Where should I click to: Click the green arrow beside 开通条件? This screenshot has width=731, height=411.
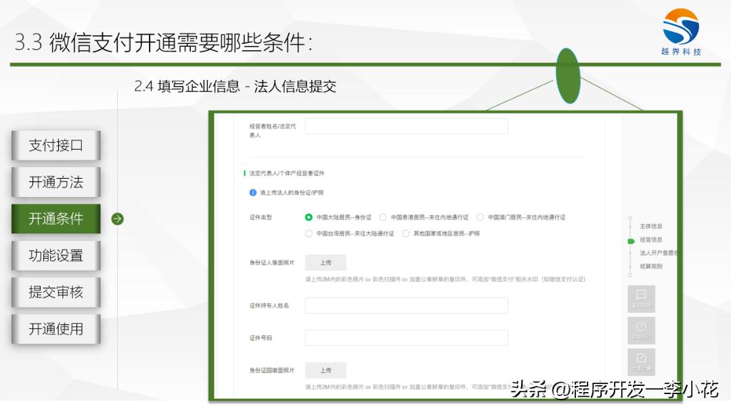click(x=118, y=219)
